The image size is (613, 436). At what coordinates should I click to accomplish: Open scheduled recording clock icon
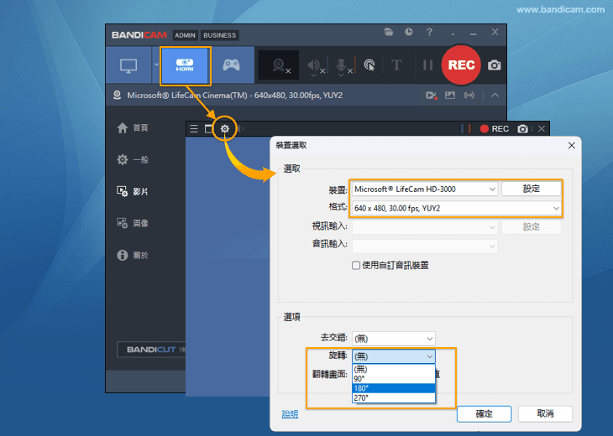[x=409, y=32]
